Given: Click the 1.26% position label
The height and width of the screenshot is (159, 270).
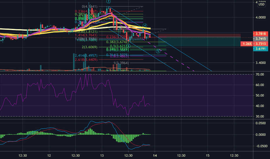Looking at the screenshot, I should pos(247,44).
